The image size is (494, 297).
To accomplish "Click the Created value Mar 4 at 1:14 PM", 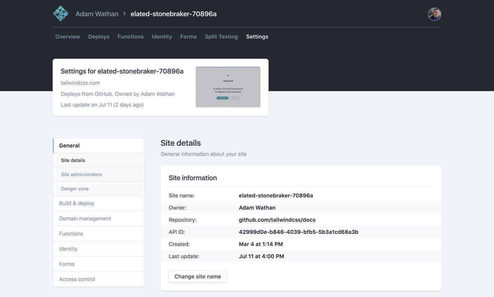I will tap(261, 244).
